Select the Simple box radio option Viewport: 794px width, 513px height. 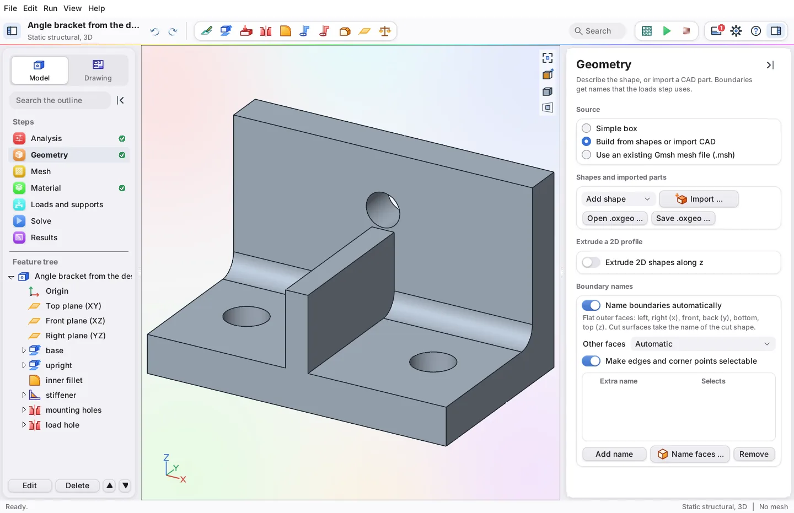[587, 128]
